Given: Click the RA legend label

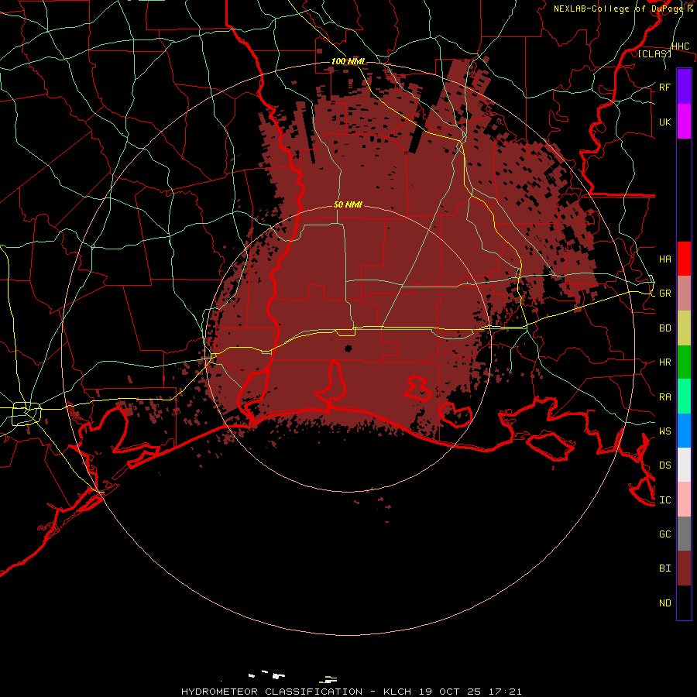Looking at the screenshot, I should click(x=665, y=397).
